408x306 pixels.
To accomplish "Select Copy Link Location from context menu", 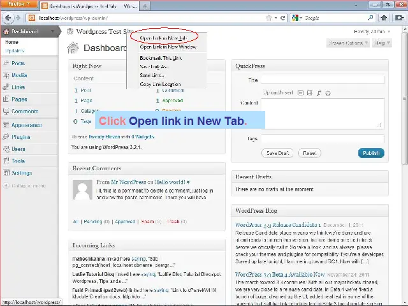I will (160, 84).
